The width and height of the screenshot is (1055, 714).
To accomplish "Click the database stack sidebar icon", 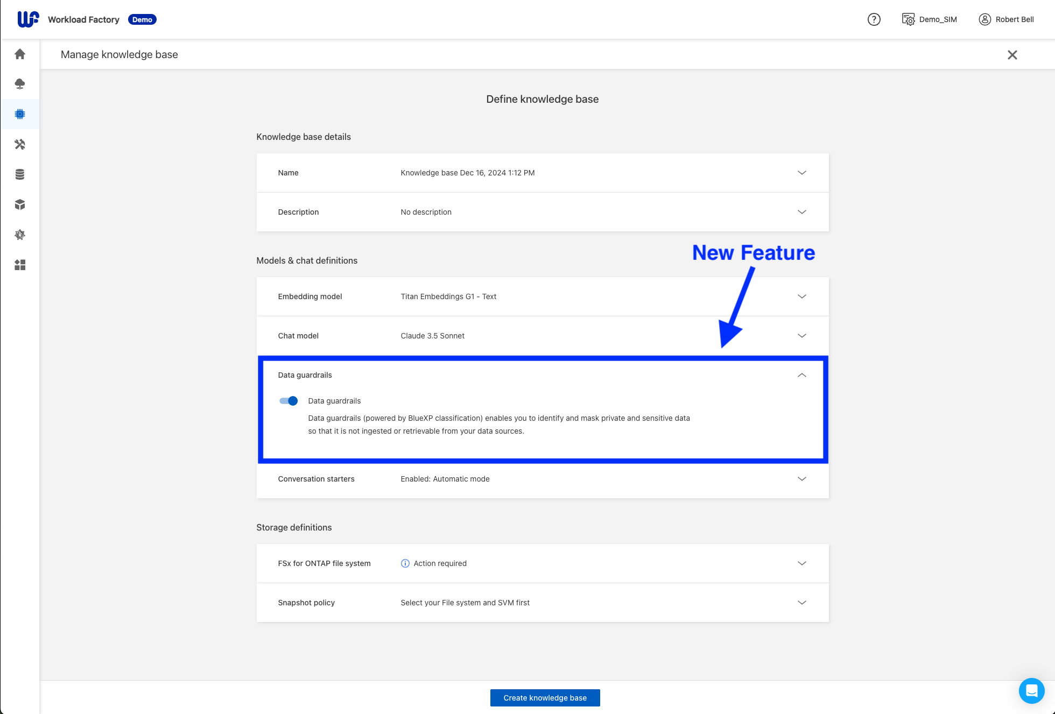I will pos(20,174).
